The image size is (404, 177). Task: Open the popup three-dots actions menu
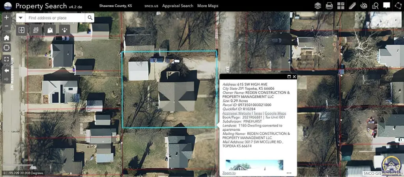[289, 173]
